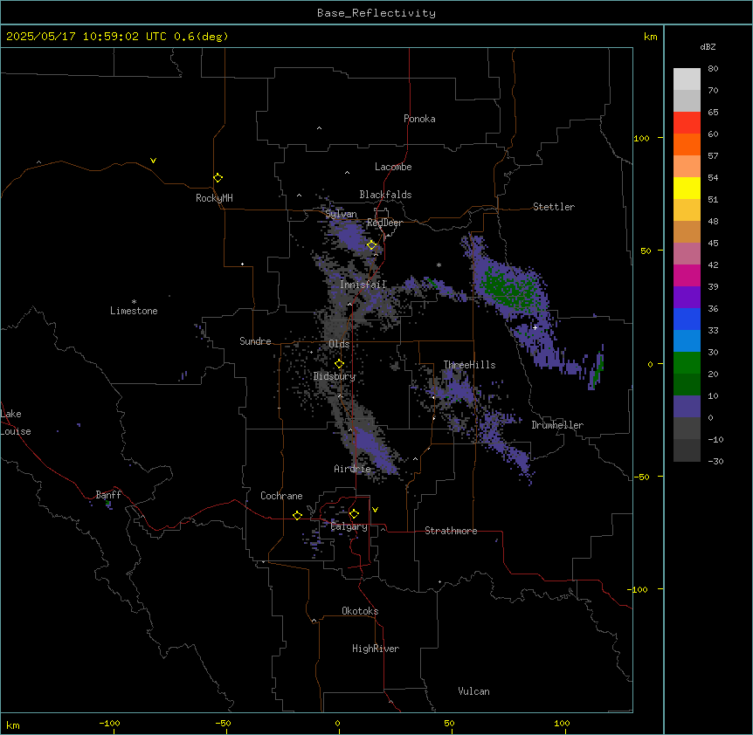Click the Ponoka map label
Viewport: 753px width, 735px height.
click(x=419, y=119)
